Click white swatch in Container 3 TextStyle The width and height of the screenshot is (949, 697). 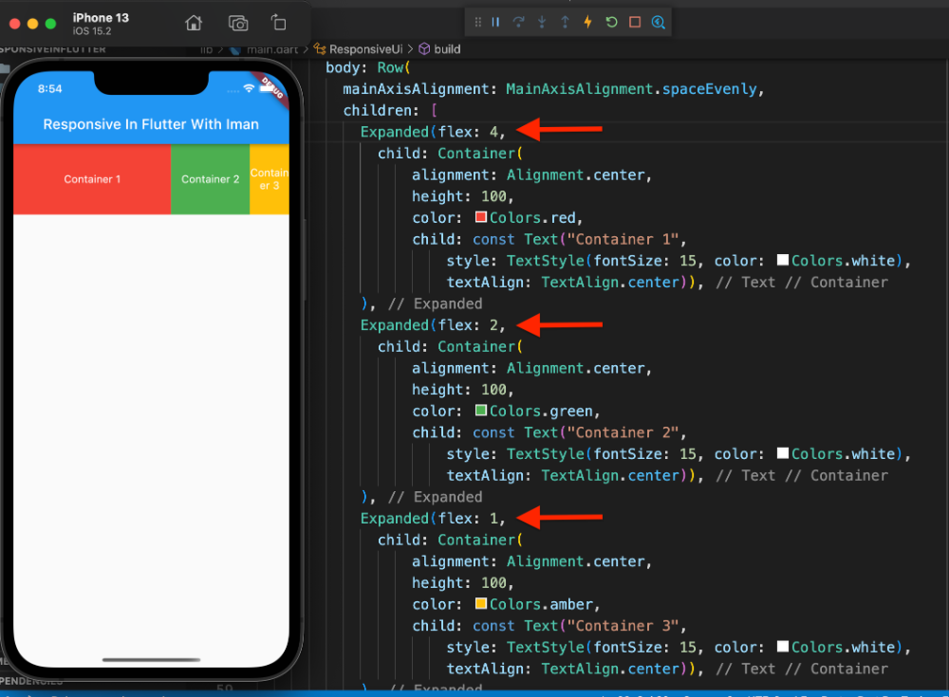tap(783, 646)
